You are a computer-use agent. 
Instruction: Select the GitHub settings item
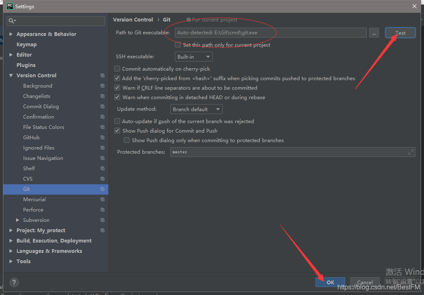click(x=31, y=137)
